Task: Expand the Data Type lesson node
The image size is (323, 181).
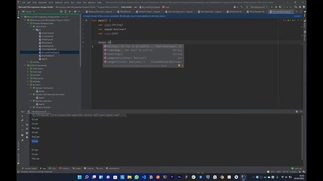Action: coord(28,72)
